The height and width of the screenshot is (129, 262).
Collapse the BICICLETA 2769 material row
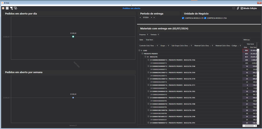pyautogui.click(x=148, y=73)
